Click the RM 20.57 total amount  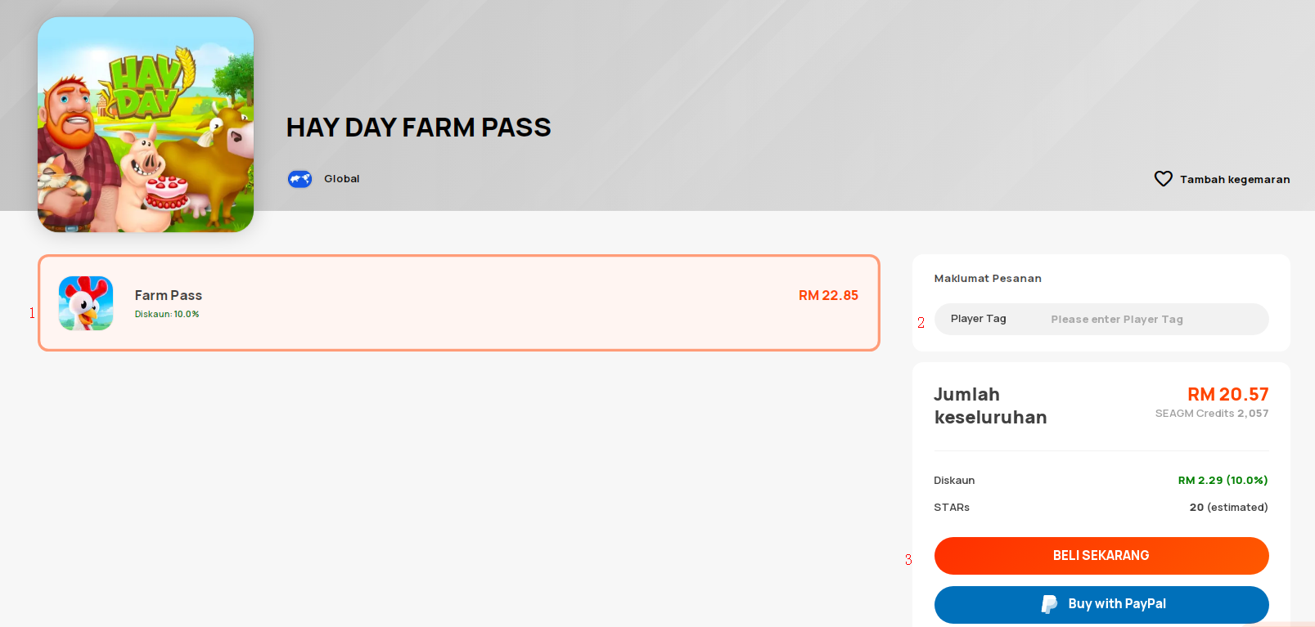[x=1227, y=395]
